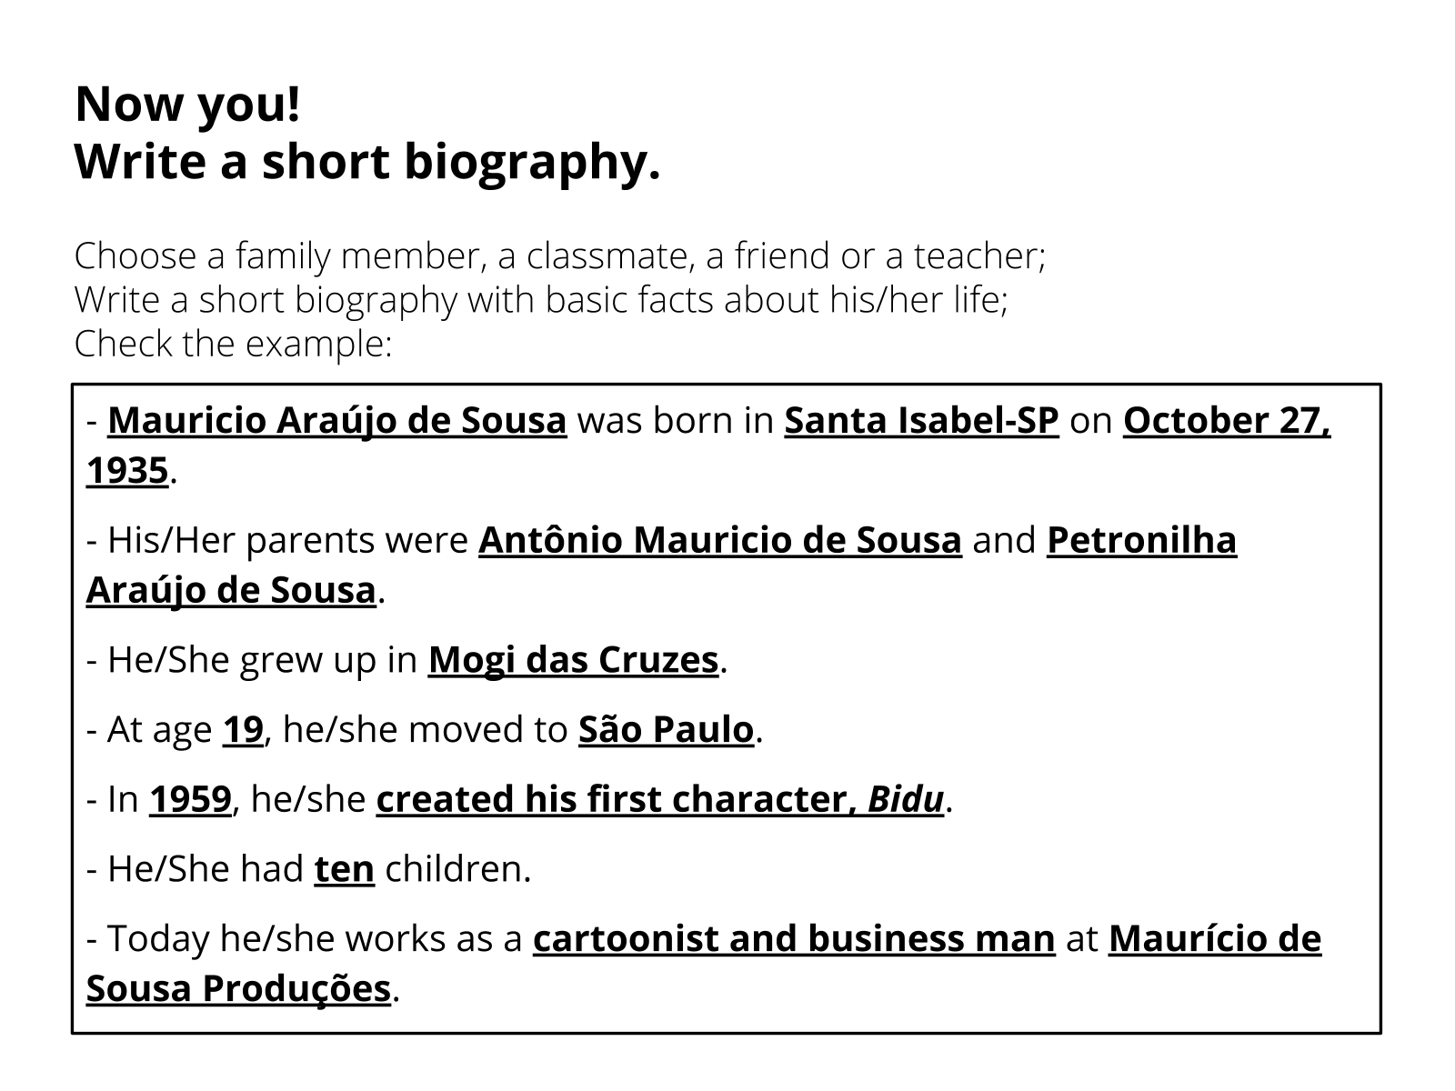This screenshot has height=1091, width=1455.
Task: Click the "Write a short biography." title
Action: (366, 162)
